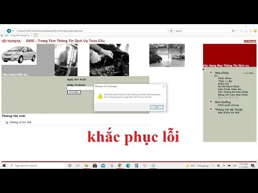The image size is (258, 193).
Task: Click the taskbar clock and date
Action: point(243,166)
